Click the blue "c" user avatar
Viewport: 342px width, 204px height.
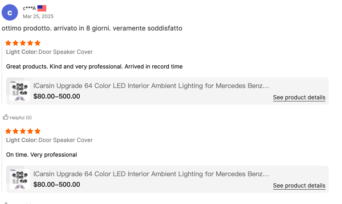(10, 12)
